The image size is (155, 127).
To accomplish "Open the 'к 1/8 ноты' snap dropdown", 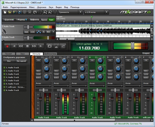I will [x=96, y=12].
